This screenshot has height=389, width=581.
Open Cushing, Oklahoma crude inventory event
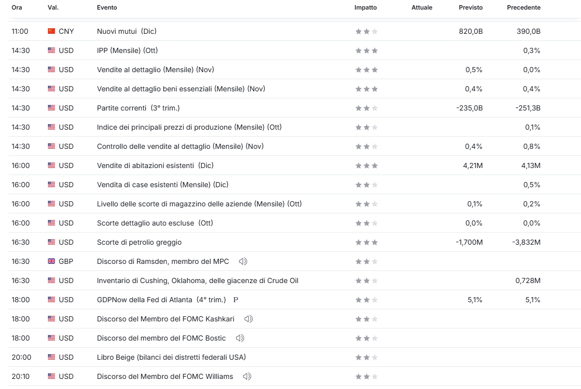[197, 281]
